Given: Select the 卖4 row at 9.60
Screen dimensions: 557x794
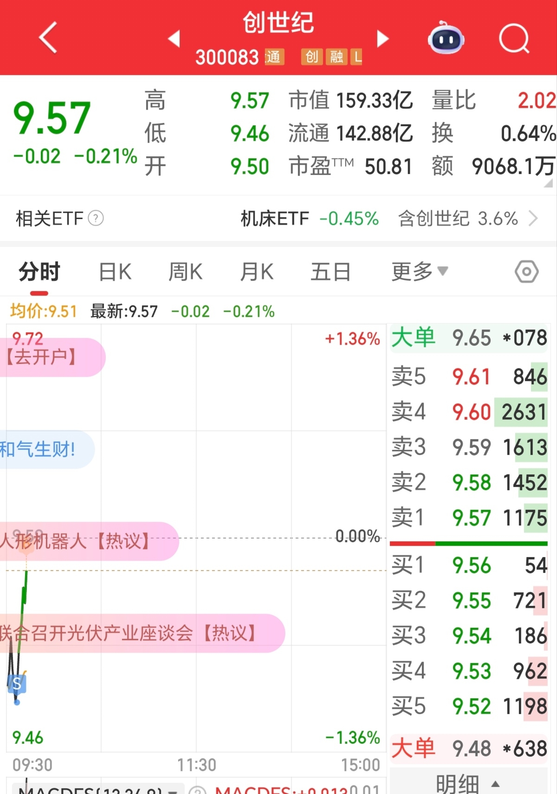Looking at the screenshot, I should pos(469,412).
